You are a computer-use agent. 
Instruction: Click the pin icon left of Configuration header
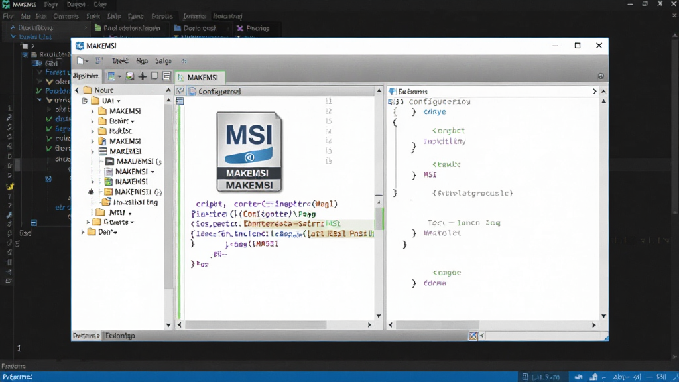[180, 91]
